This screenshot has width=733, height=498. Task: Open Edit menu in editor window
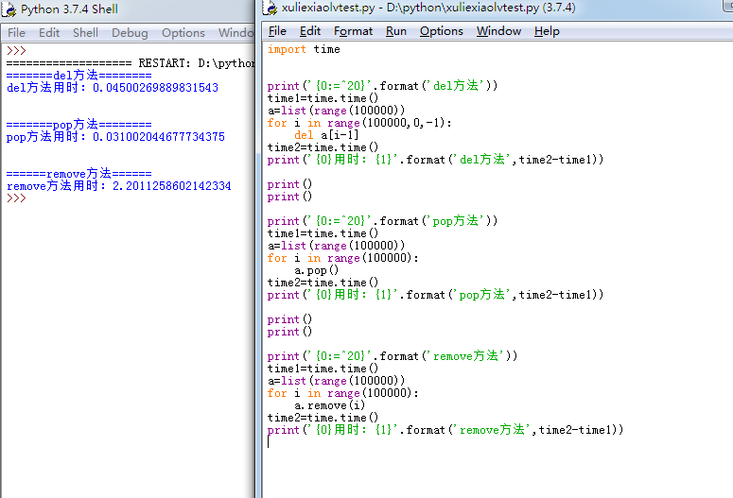pyautogui.click(x=310, y=31)
